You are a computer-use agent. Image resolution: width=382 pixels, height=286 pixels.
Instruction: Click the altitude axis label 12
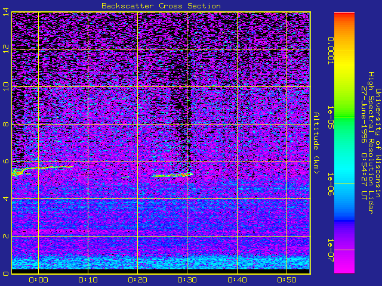tap(6, 49)
